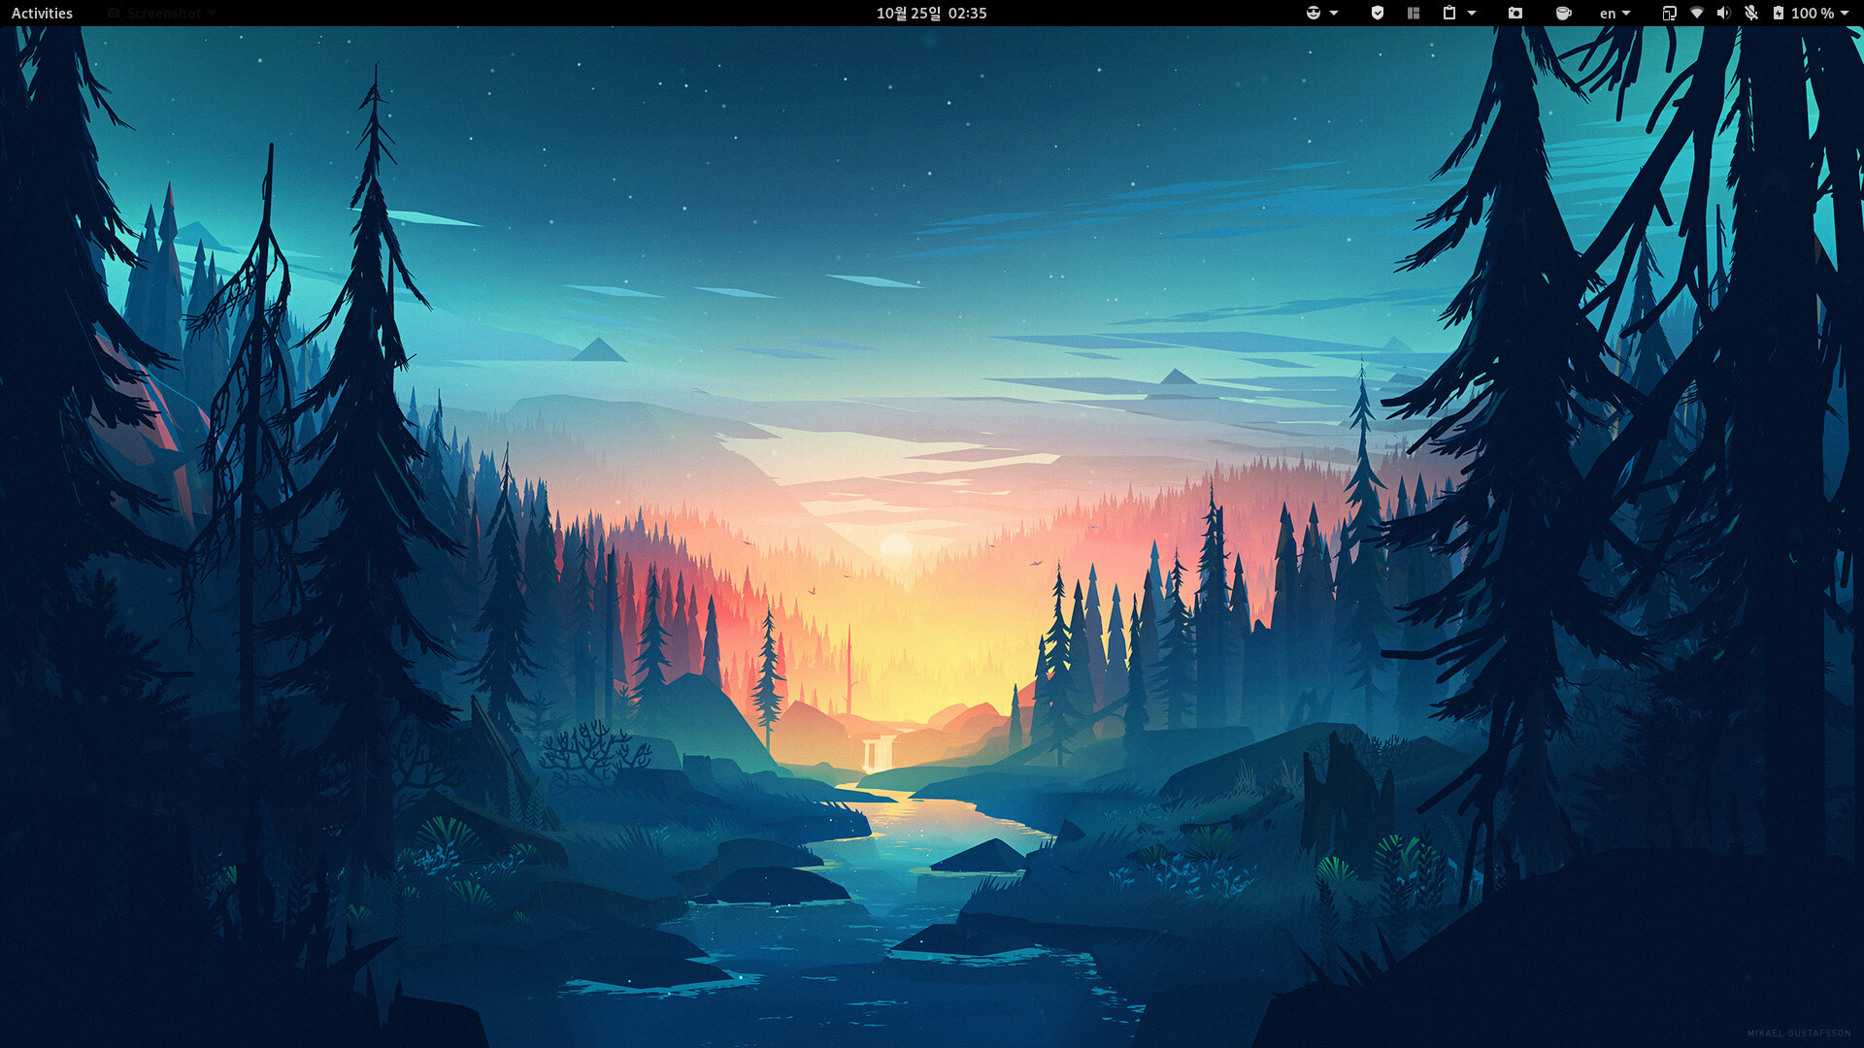This screenshot has height=1048, width=1864.
Task: Click the phone connect devices icon
Action: click(x=1669, y=13)
